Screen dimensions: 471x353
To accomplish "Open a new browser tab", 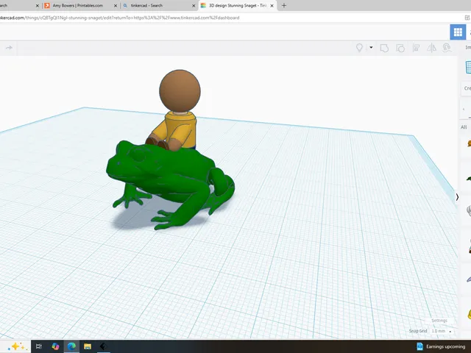I will click(284, 5).
